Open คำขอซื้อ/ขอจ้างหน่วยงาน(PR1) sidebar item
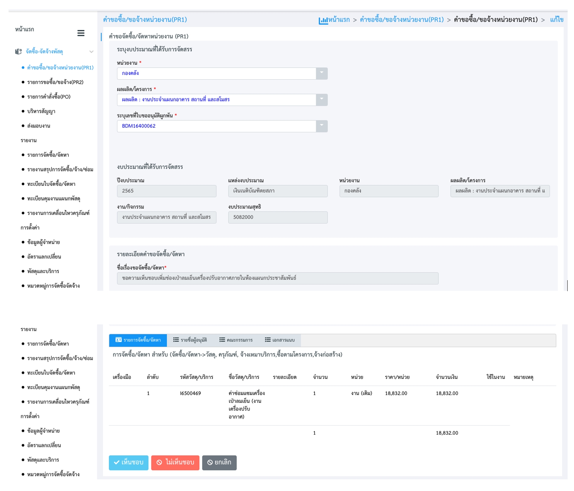This screenshot has width=574, height=491. [x=60, y=68]
